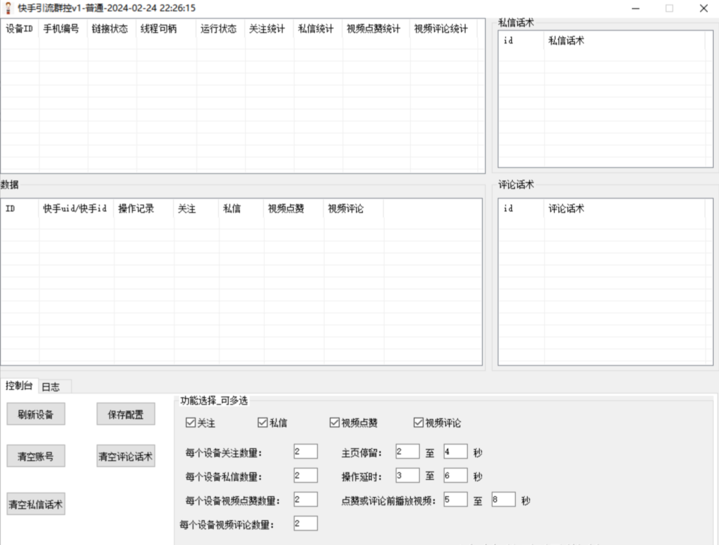Viewport: 719px width, 545px height.
Task: Select the 每个设备视频评论数量 field
Action: [305, 523]
